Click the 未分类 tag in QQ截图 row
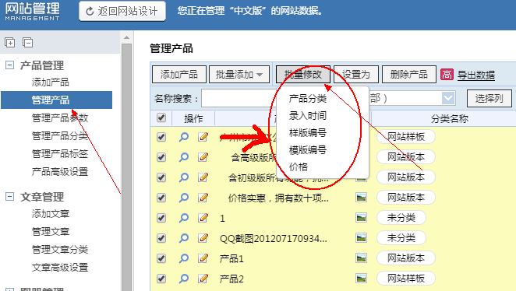Viewport: 516px width, 291px height. point(401,238)
